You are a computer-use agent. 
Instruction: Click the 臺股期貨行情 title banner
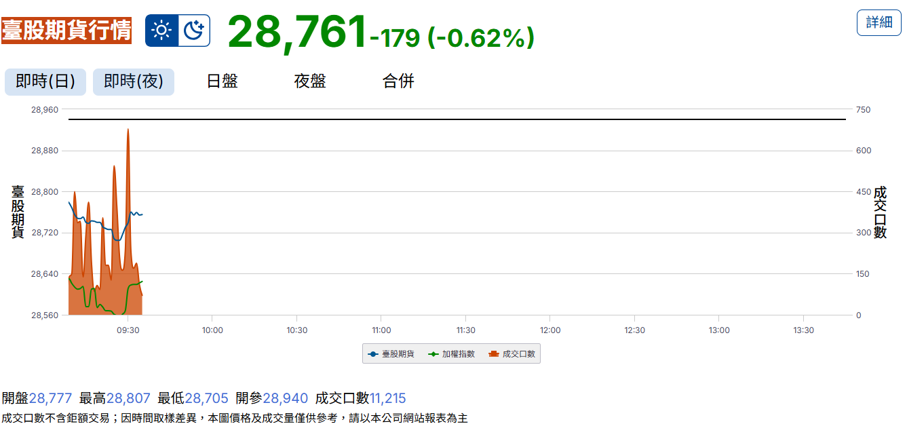tap(66, 31)
